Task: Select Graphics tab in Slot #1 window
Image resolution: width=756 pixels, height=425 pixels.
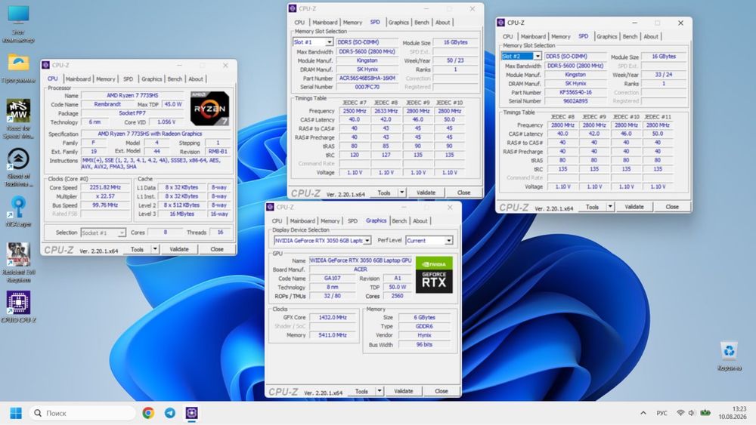Action: point(398,22)
